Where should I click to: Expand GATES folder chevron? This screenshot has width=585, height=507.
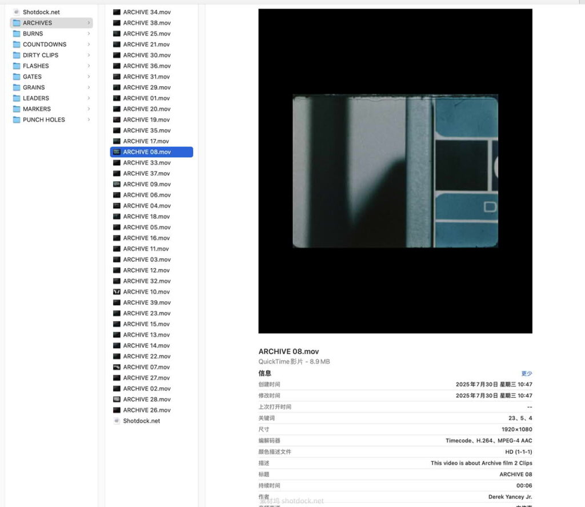[x=89, y=77]
